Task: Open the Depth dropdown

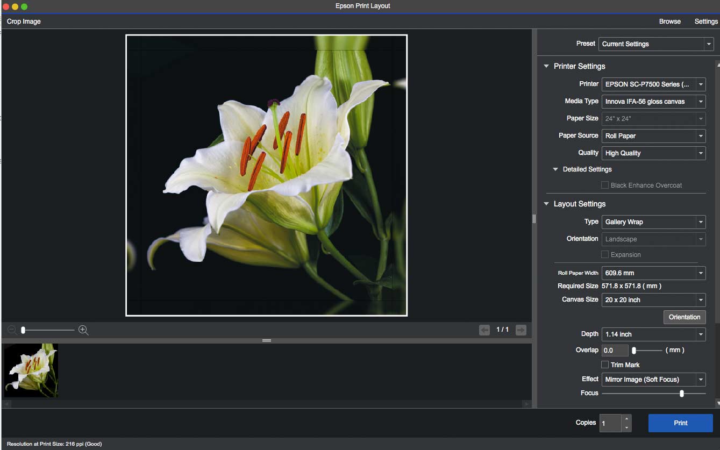Action: coord(653,334)
